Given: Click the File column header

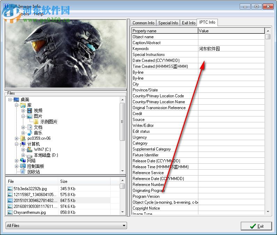Looking at the screenshot, I should (x=32, y=181).
